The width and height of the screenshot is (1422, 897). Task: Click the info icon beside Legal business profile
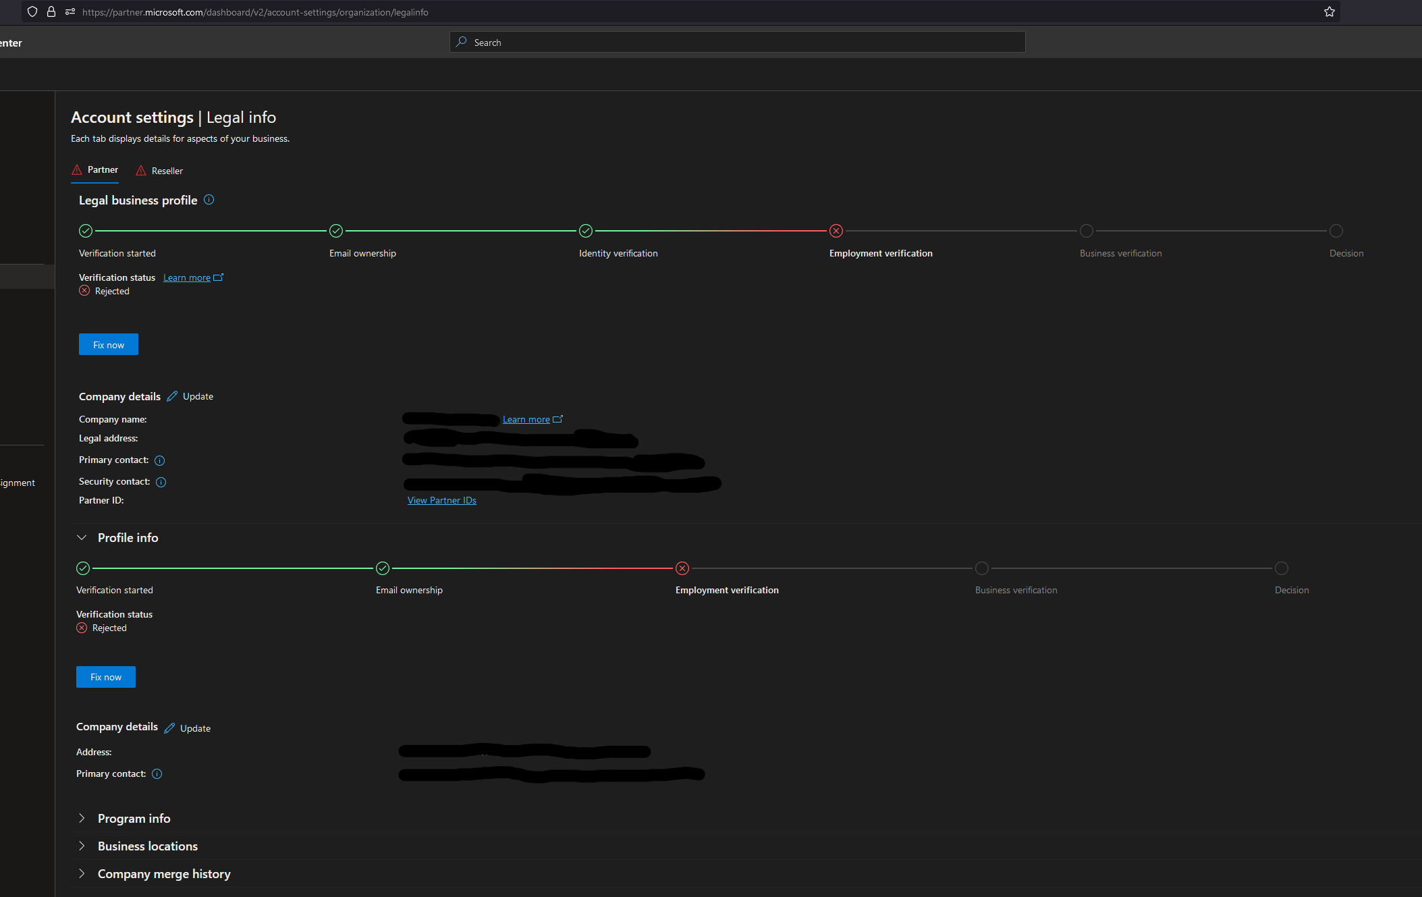tap(209, 200)
